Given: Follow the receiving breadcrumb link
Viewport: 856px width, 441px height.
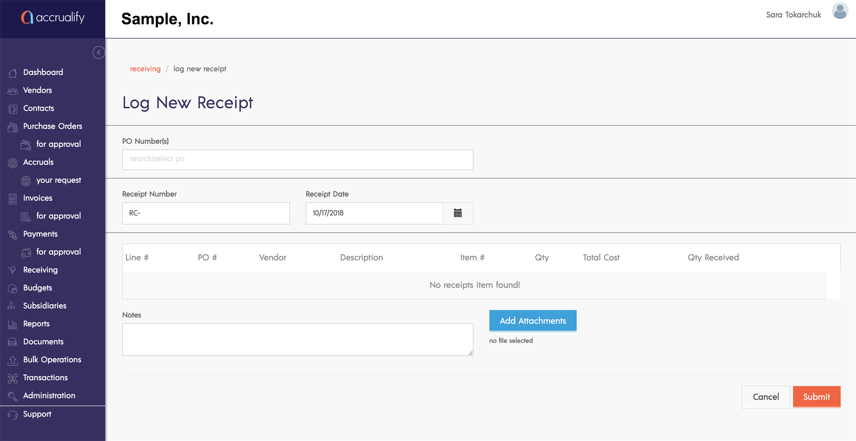Looking at the screenshot, I should click(145, 69).
